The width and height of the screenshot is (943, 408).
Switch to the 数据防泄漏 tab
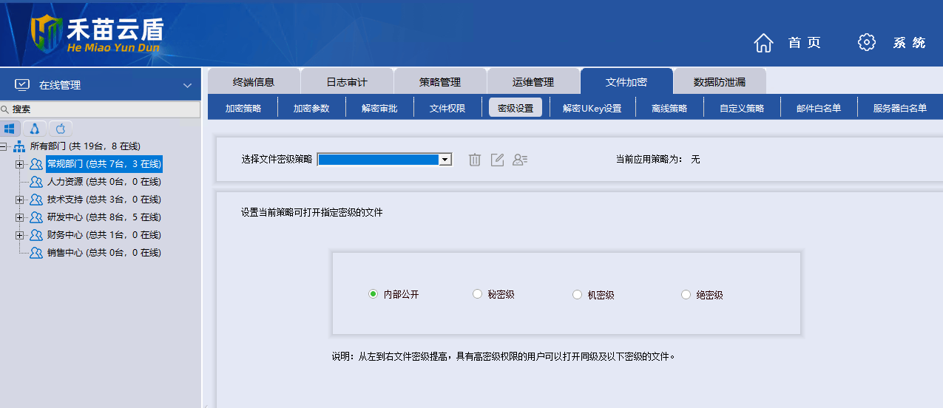(x=719, y=82)
